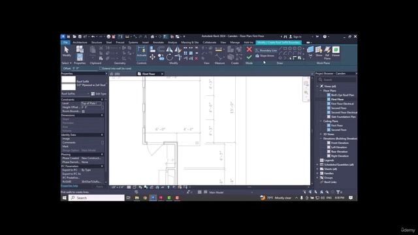Open the Architecture ribbon tab
418x235 pixels.
coord(80,42)
